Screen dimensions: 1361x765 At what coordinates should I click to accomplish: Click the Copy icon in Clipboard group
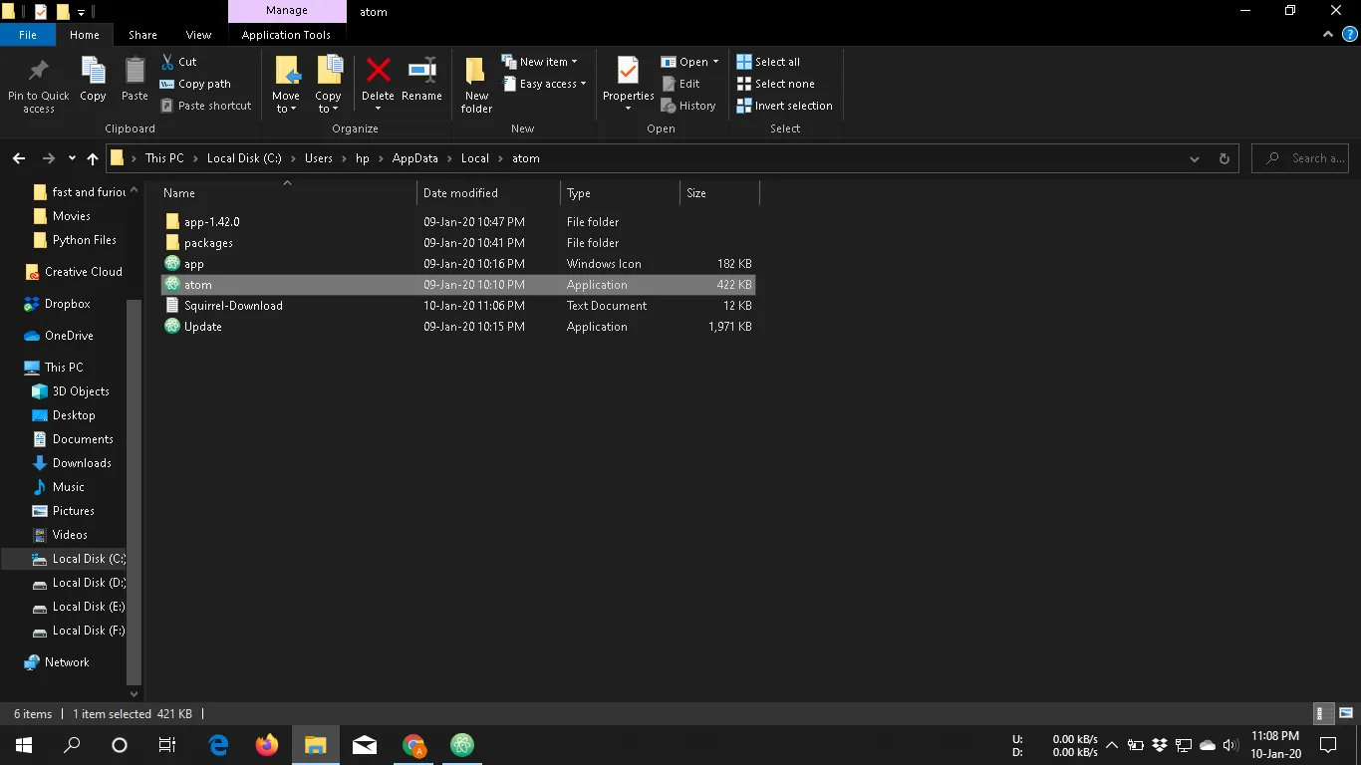pos(93,72)
